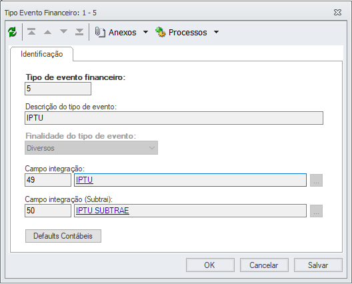
Task: Confirm with the OK button
Action: click(x=210, y=265)
